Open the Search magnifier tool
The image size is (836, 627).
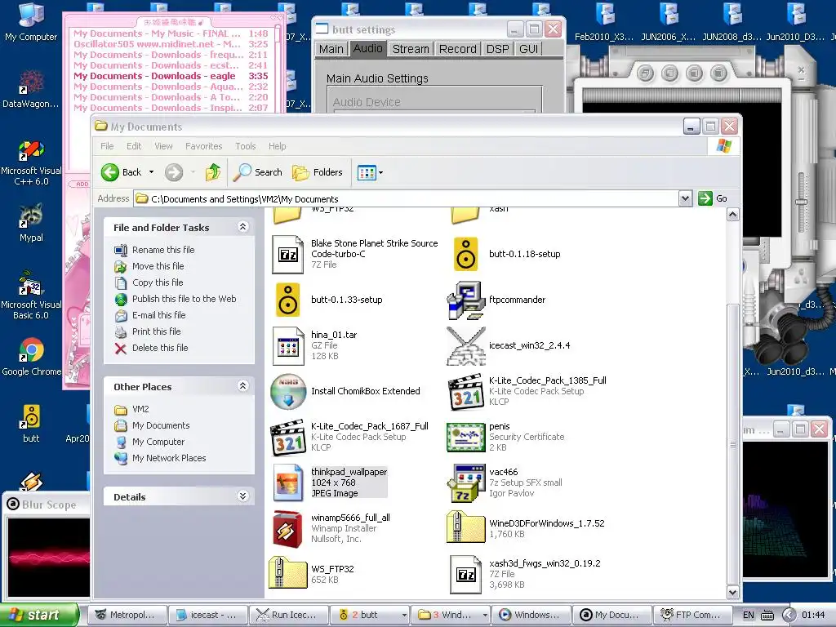(x=259, y=172)
